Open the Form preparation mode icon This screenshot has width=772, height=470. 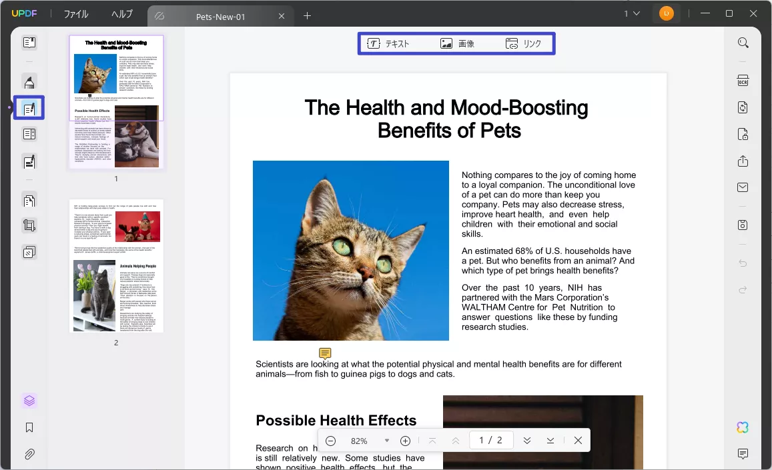(x=29, y=134)
